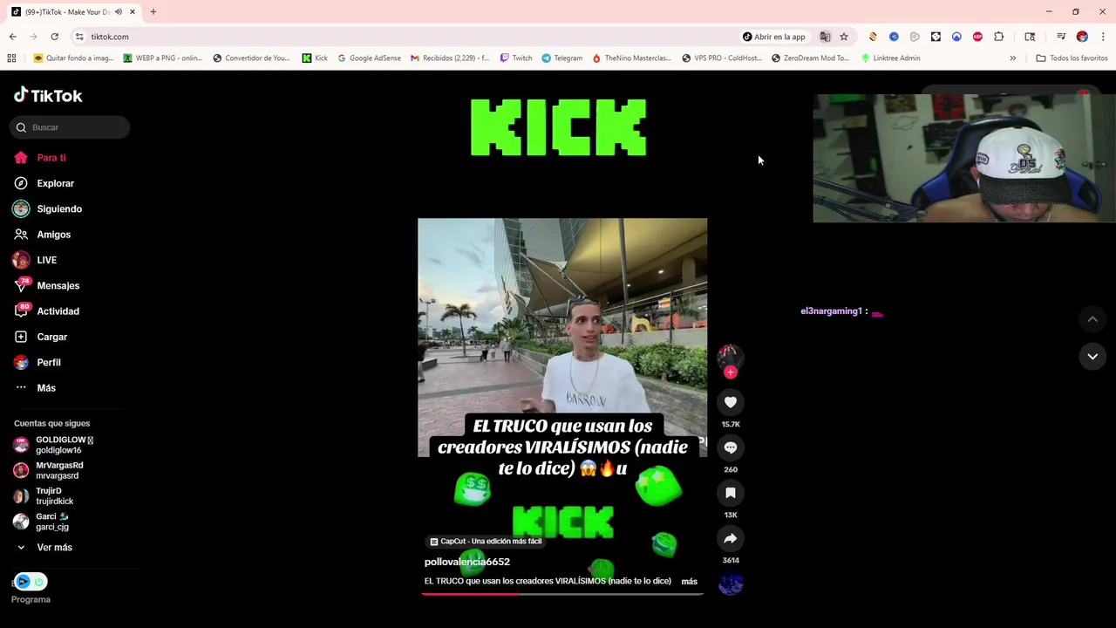Screen dimensions: 1116x628
Task: Toggle the switch above Programa
Action: point(31,582)
